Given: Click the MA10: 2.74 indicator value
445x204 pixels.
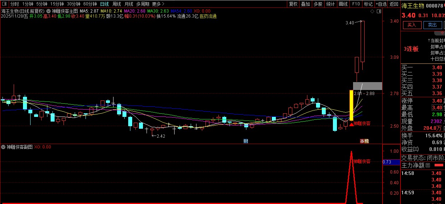Looking at the screenshot, I should click(x=111, y=11).
